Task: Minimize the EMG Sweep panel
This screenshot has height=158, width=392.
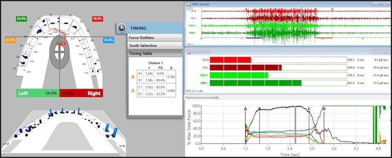Action: (376, 4)
